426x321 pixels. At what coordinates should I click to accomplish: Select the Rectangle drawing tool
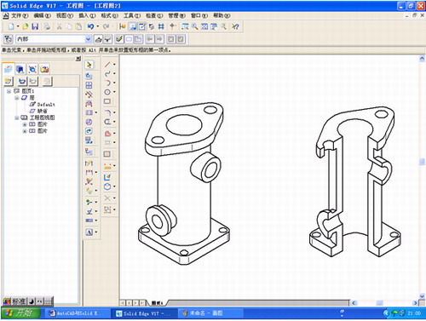107,101
